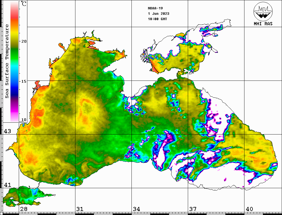Click the 10 value on temperature scale

pos(24,120)
